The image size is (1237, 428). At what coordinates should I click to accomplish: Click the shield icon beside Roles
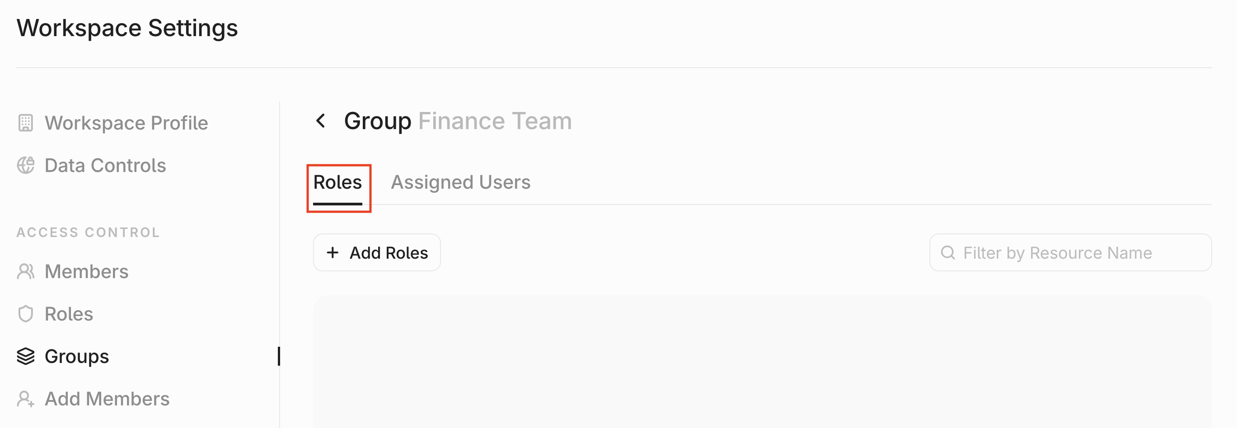click(x=25, y=314)
